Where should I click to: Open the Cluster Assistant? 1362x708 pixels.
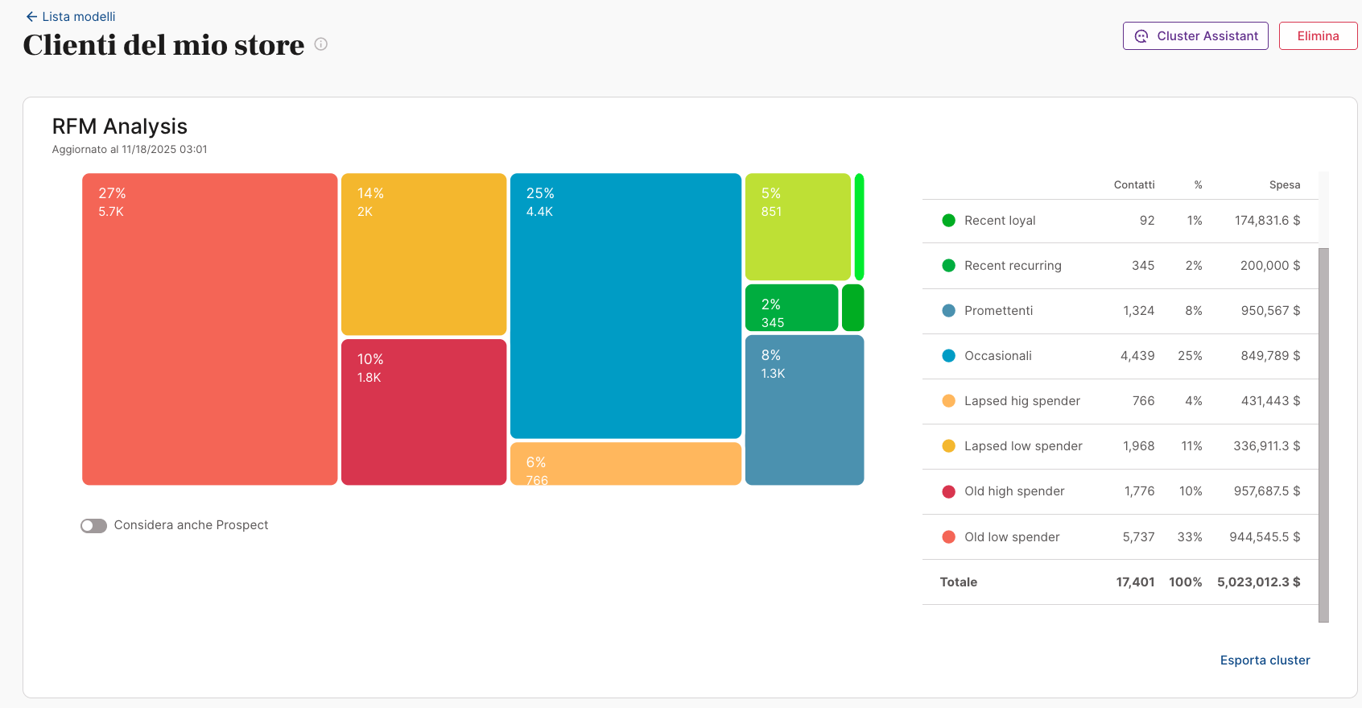pos(1195,36)
